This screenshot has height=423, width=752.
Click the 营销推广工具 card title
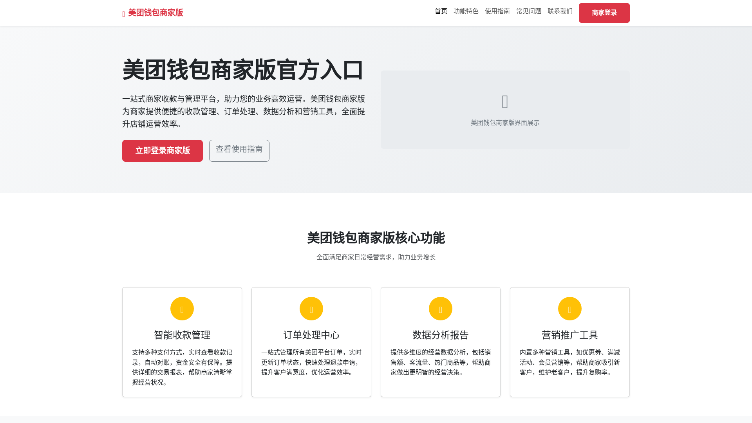click(570, 335)
